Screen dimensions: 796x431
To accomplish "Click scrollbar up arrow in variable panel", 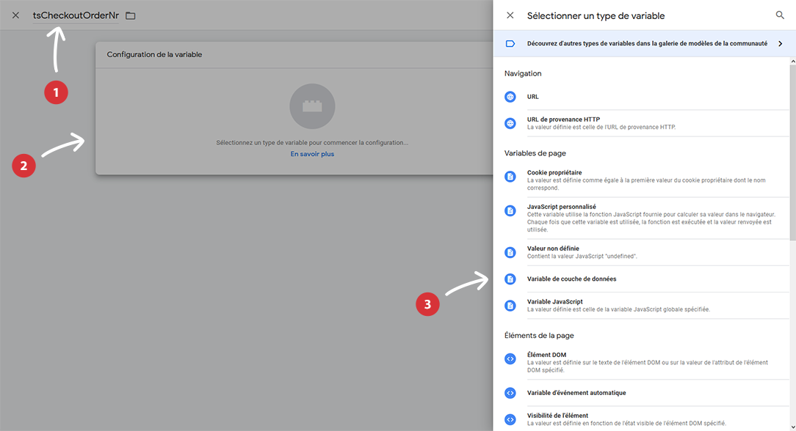I will click(x=792, y=62).
